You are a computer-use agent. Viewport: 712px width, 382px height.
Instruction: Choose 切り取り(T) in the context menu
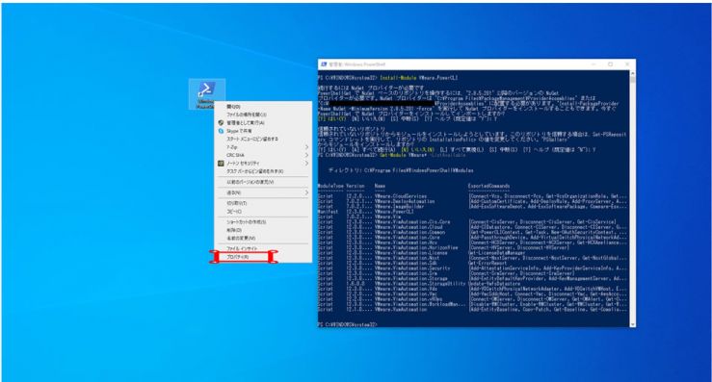coord(263,203)
